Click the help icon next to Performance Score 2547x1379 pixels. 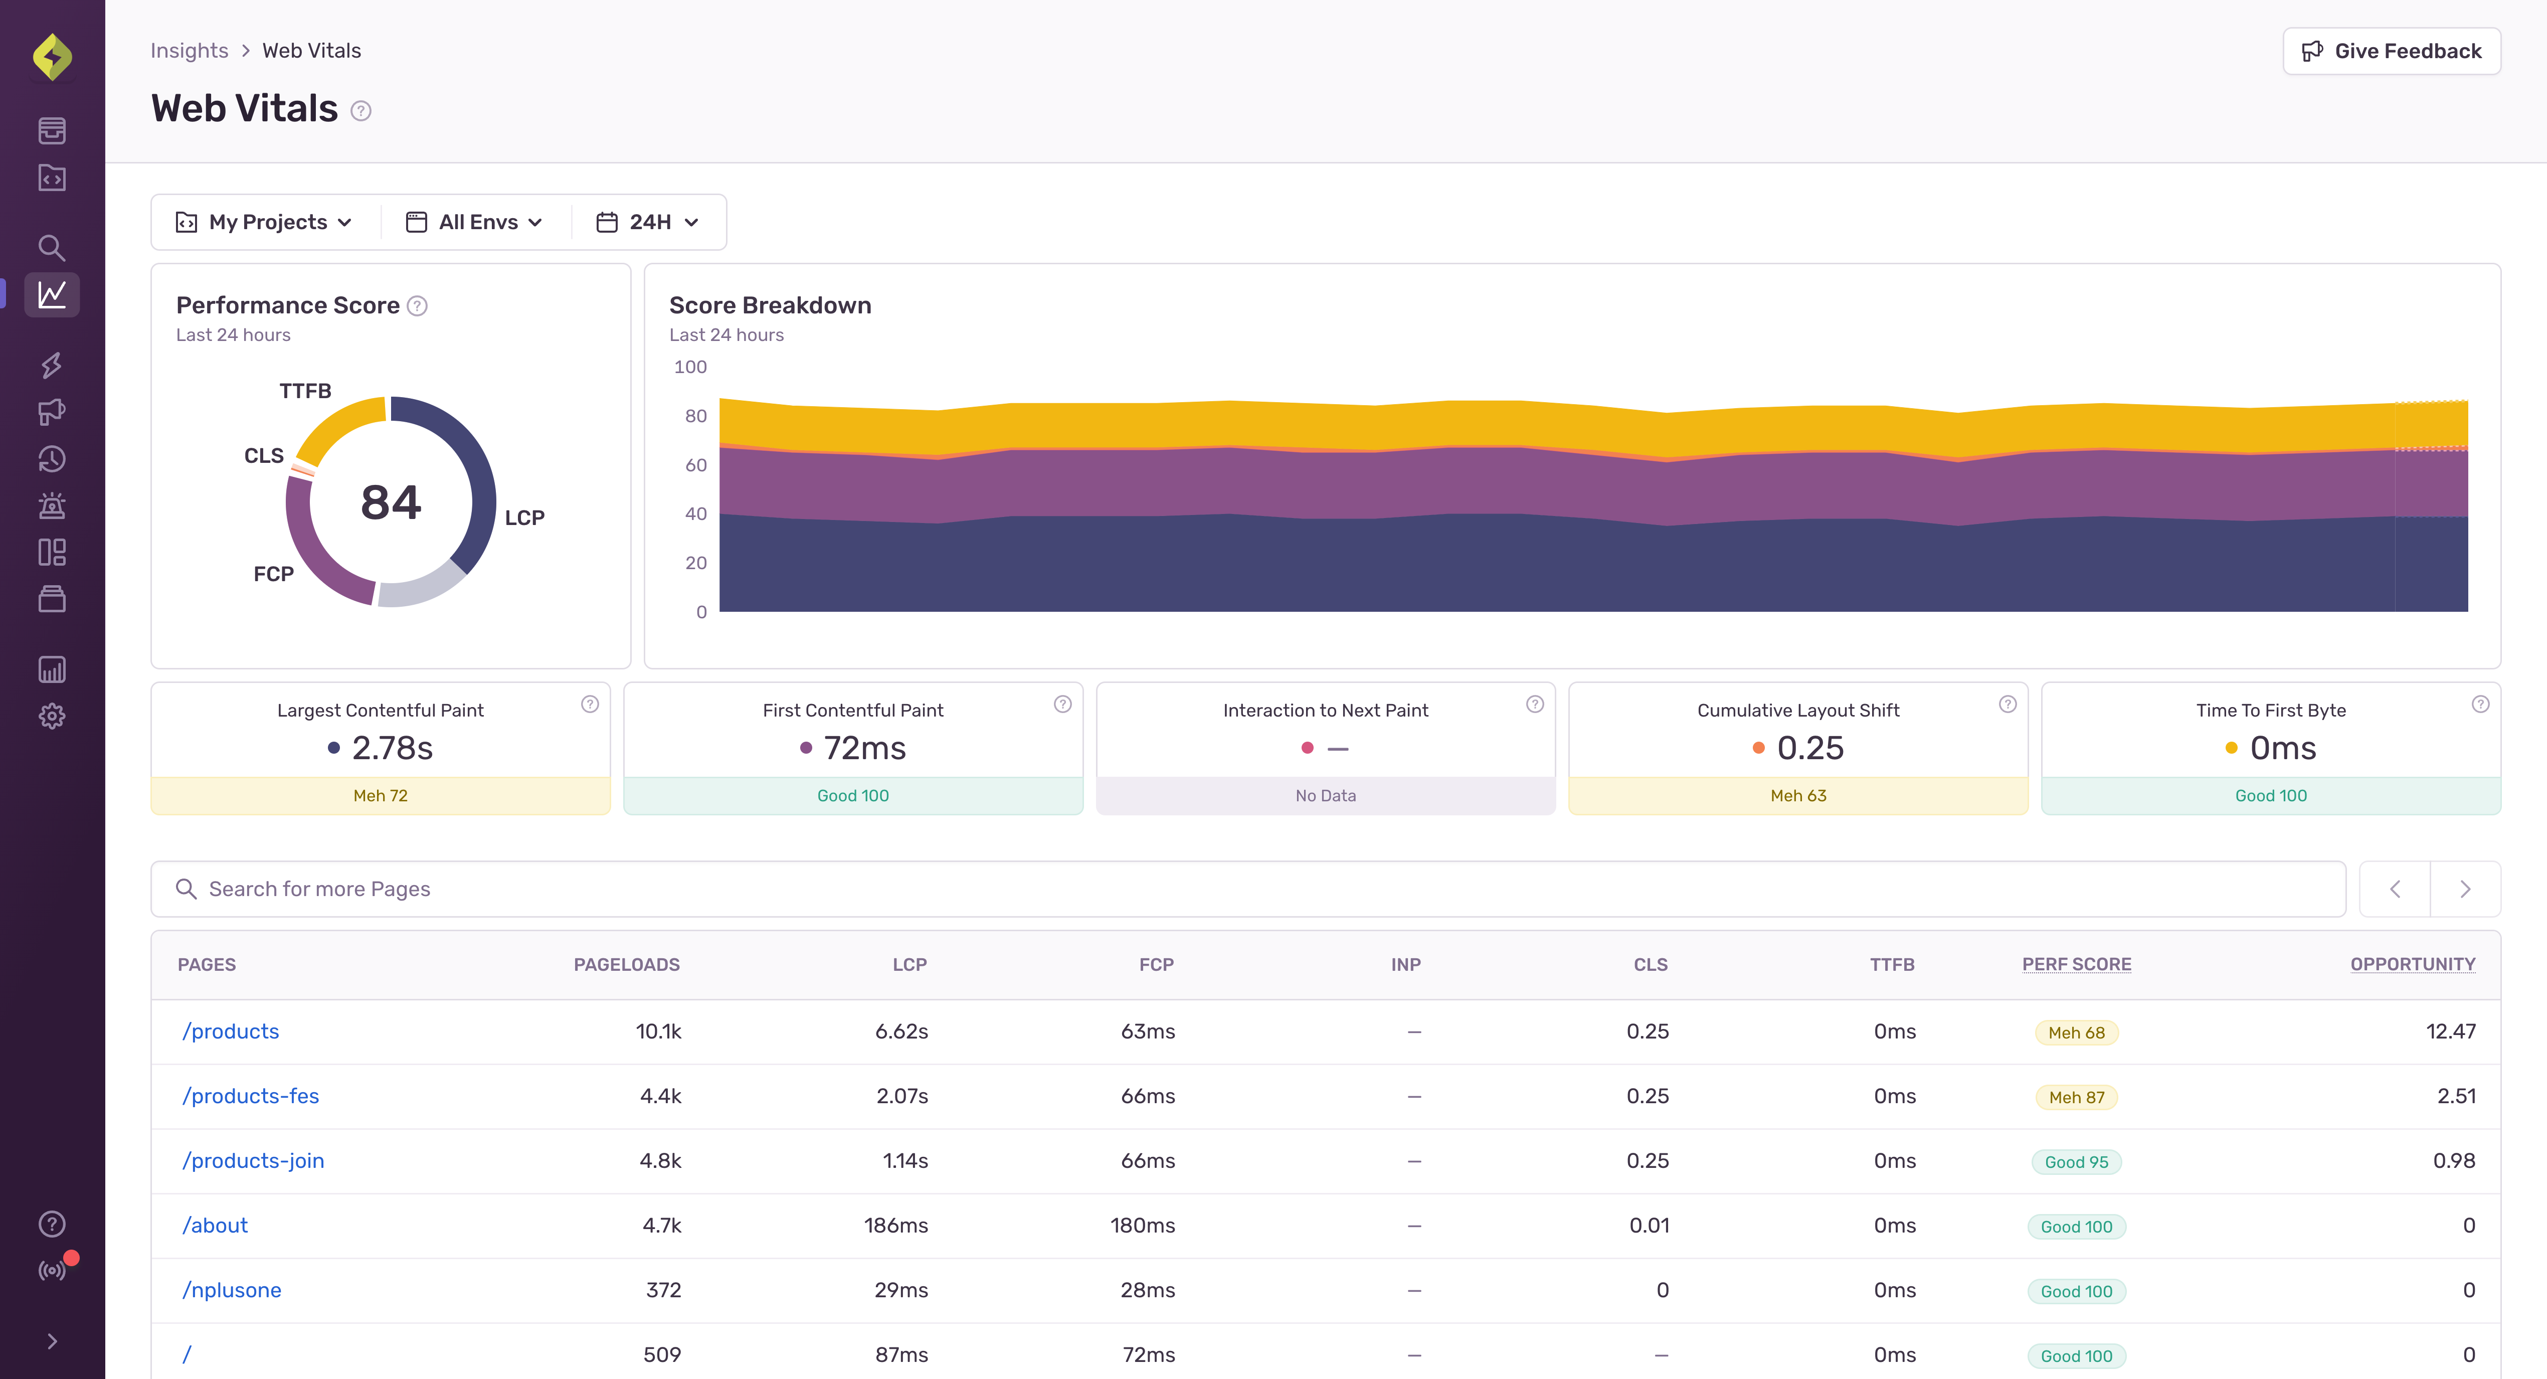(x=417, y=306)
